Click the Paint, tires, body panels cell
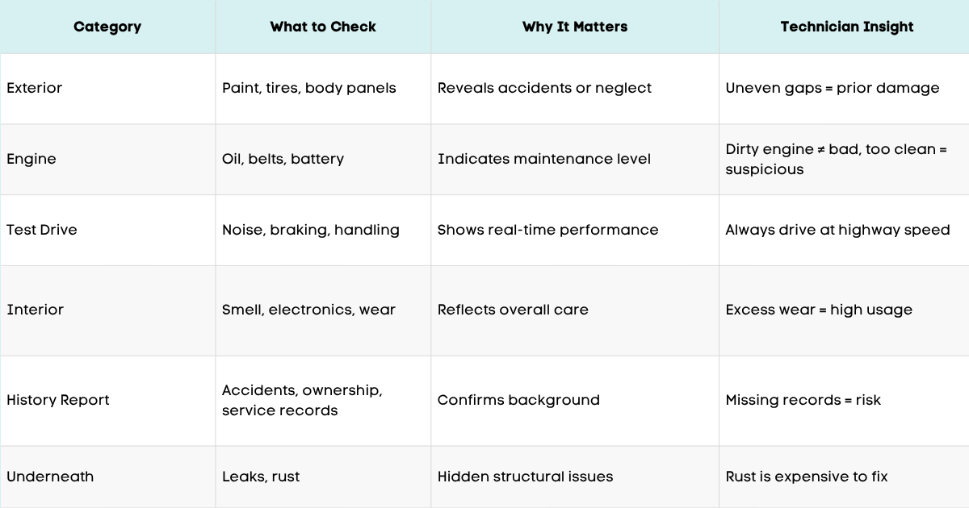This screenshot has width=969, height=508. (309, 88)
